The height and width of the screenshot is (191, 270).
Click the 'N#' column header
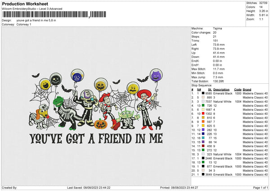click(x=199, y=90)
